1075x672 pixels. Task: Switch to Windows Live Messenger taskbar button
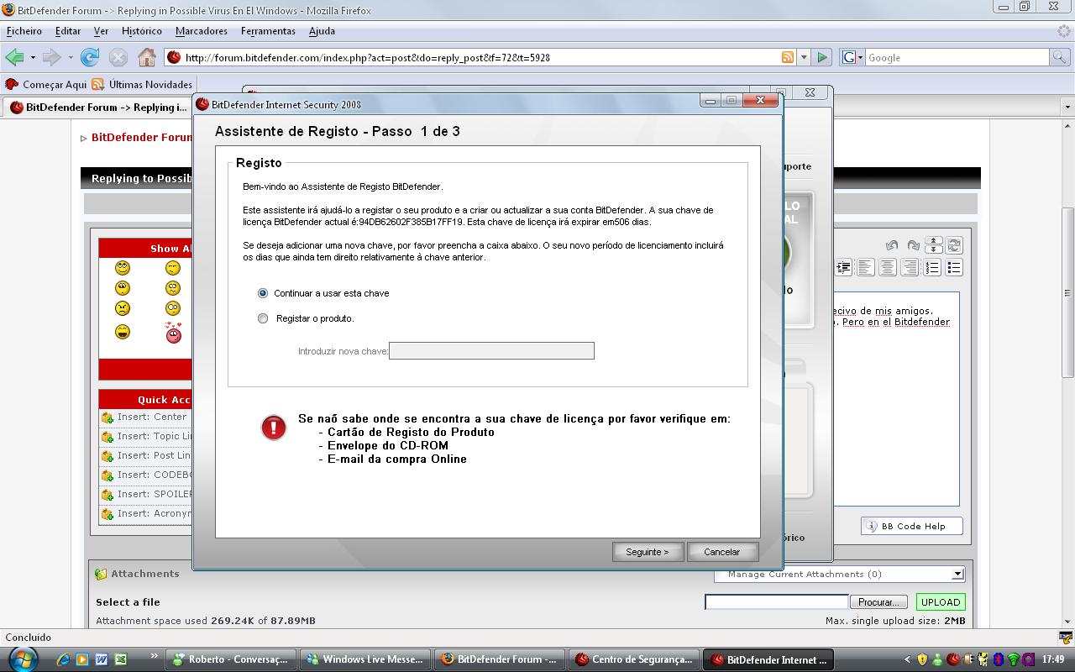pos(365,659)
